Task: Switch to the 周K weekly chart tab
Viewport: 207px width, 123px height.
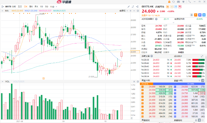Action: [x=30, y=6]
